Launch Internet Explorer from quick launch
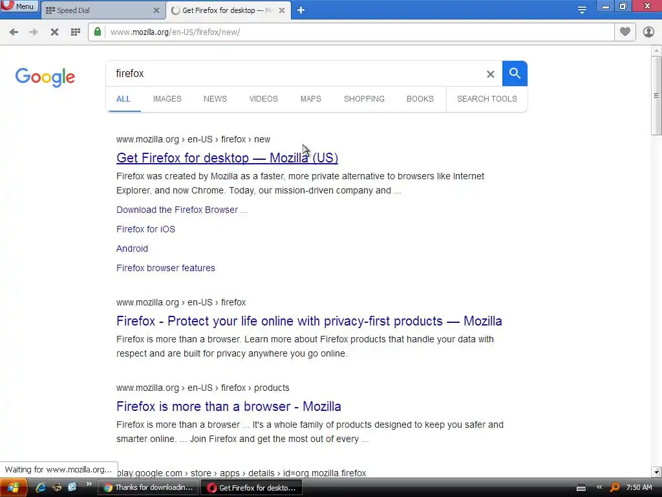 point(41,487)
